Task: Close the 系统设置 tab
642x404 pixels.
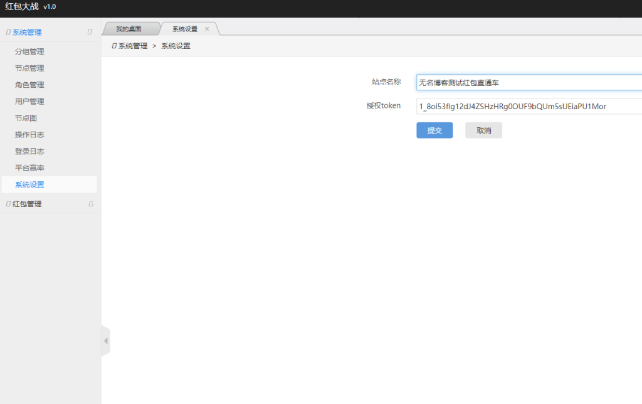Action: pos(207,29)
